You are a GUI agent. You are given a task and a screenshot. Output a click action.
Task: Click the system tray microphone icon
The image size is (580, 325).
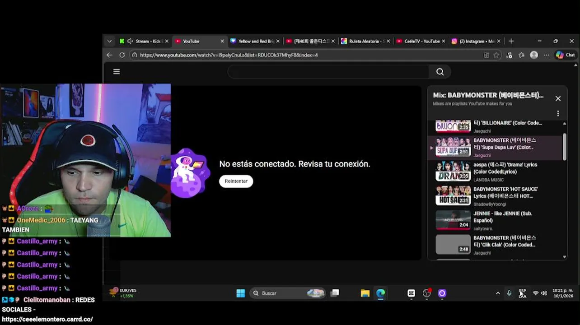click(509, 293)
